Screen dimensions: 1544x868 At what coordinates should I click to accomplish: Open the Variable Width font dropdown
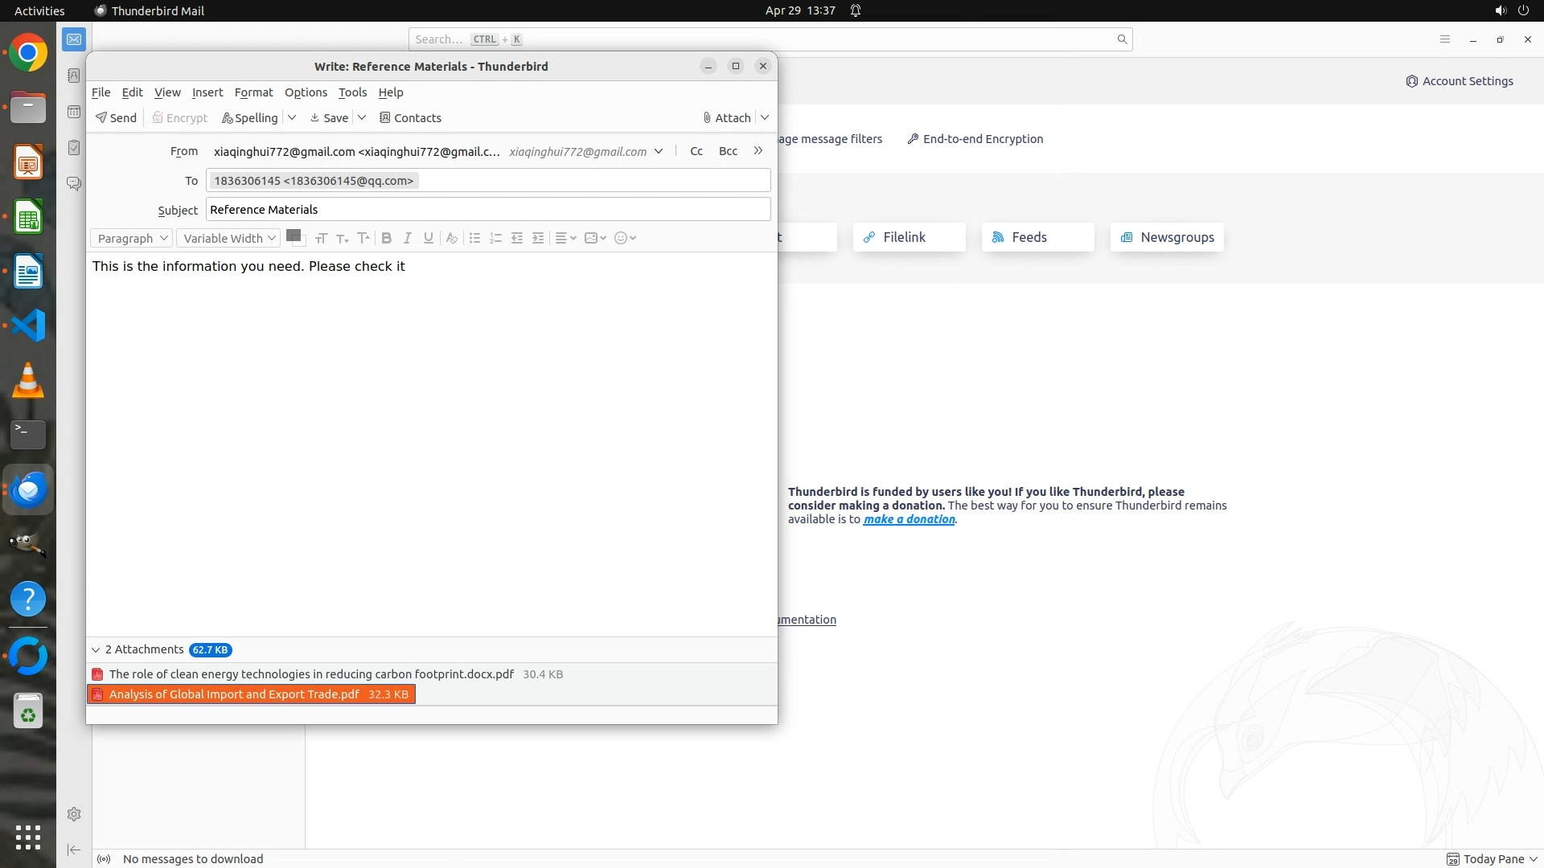pos(228,239)
